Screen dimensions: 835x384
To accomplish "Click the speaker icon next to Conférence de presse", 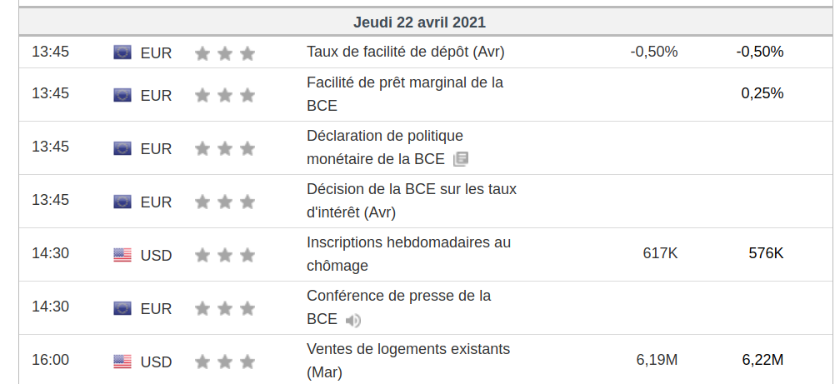I will (354, 320).
